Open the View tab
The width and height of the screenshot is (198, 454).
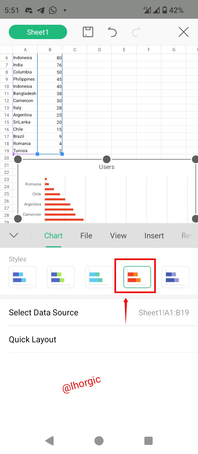click(x=118, y=236)
